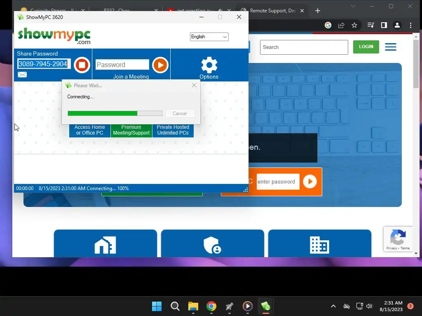Open the Chrome three-dot menu
Image resolution: width=422 pixels, height=316 pixels.
pyautogui.click(x=411, y=25)
